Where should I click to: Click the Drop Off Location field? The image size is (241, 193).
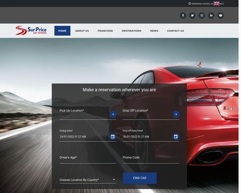click(x=151, y=114)
